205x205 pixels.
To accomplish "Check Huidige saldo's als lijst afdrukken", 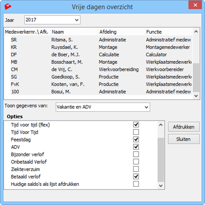I will point(136,184).
